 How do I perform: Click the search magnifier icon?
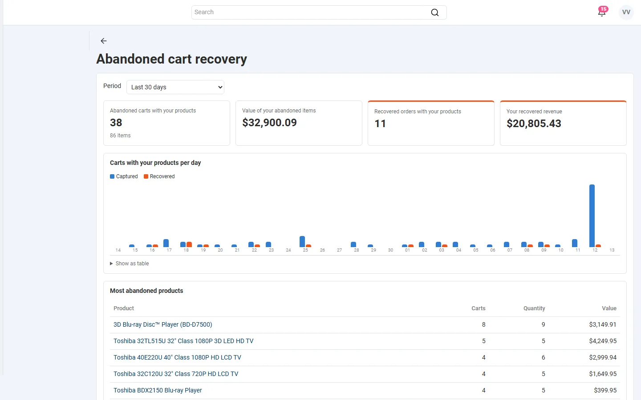[435, 12]
